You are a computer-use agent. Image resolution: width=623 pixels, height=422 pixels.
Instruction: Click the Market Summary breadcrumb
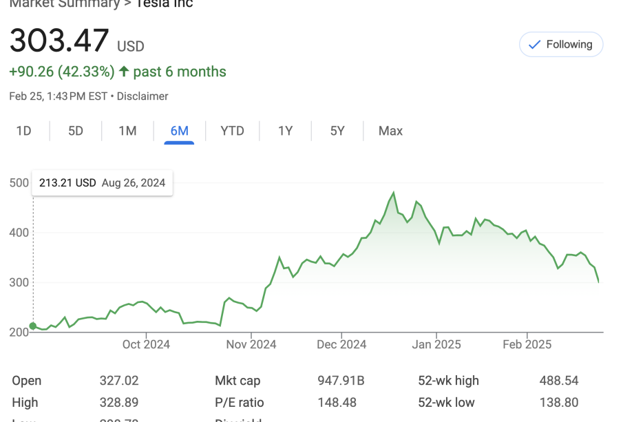(65, 3)
